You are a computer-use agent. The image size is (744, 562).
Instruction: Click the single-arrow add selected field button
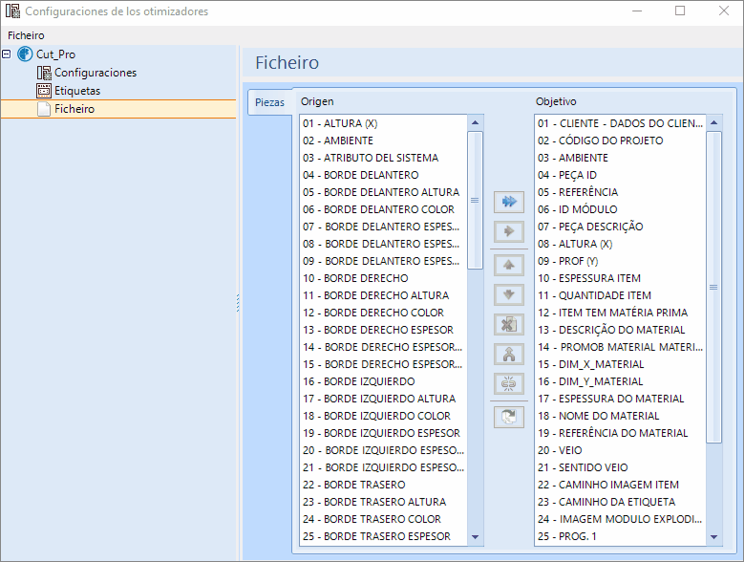click(x=509, y=231)
